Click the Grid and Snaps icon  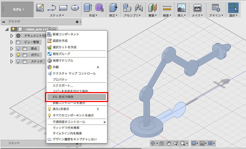pos(202,143)
